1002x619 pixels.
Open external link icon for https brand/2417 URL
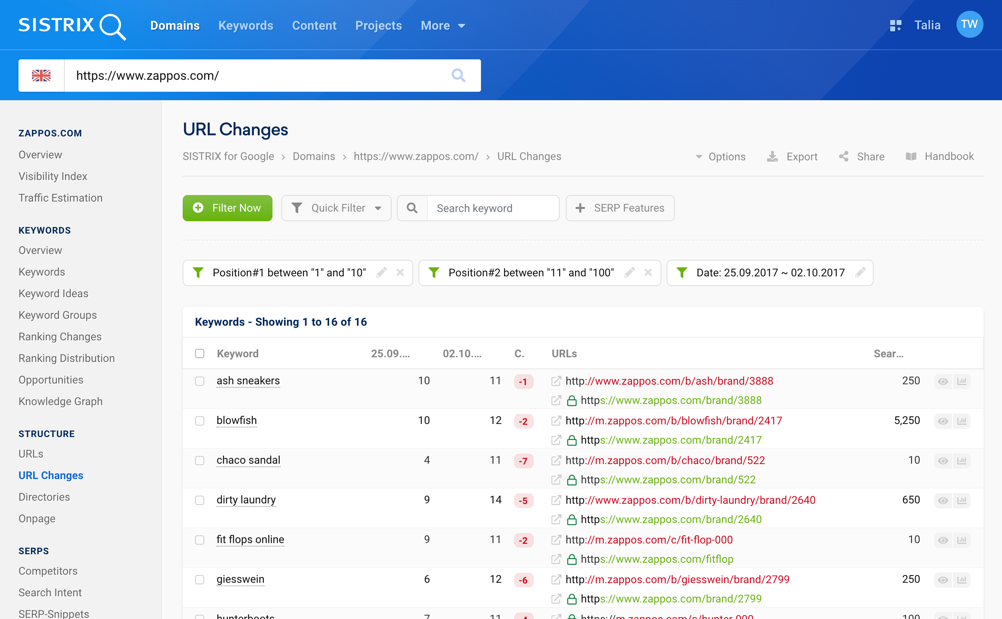click(556, 440)
